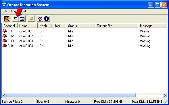
Task: Click the yellow folder toolbar icon
Action: click(x=31, y=19)
